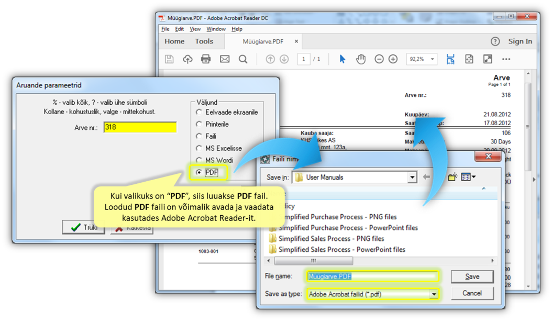
Task: Open the Window menu
Action: (x=216, y=29)
